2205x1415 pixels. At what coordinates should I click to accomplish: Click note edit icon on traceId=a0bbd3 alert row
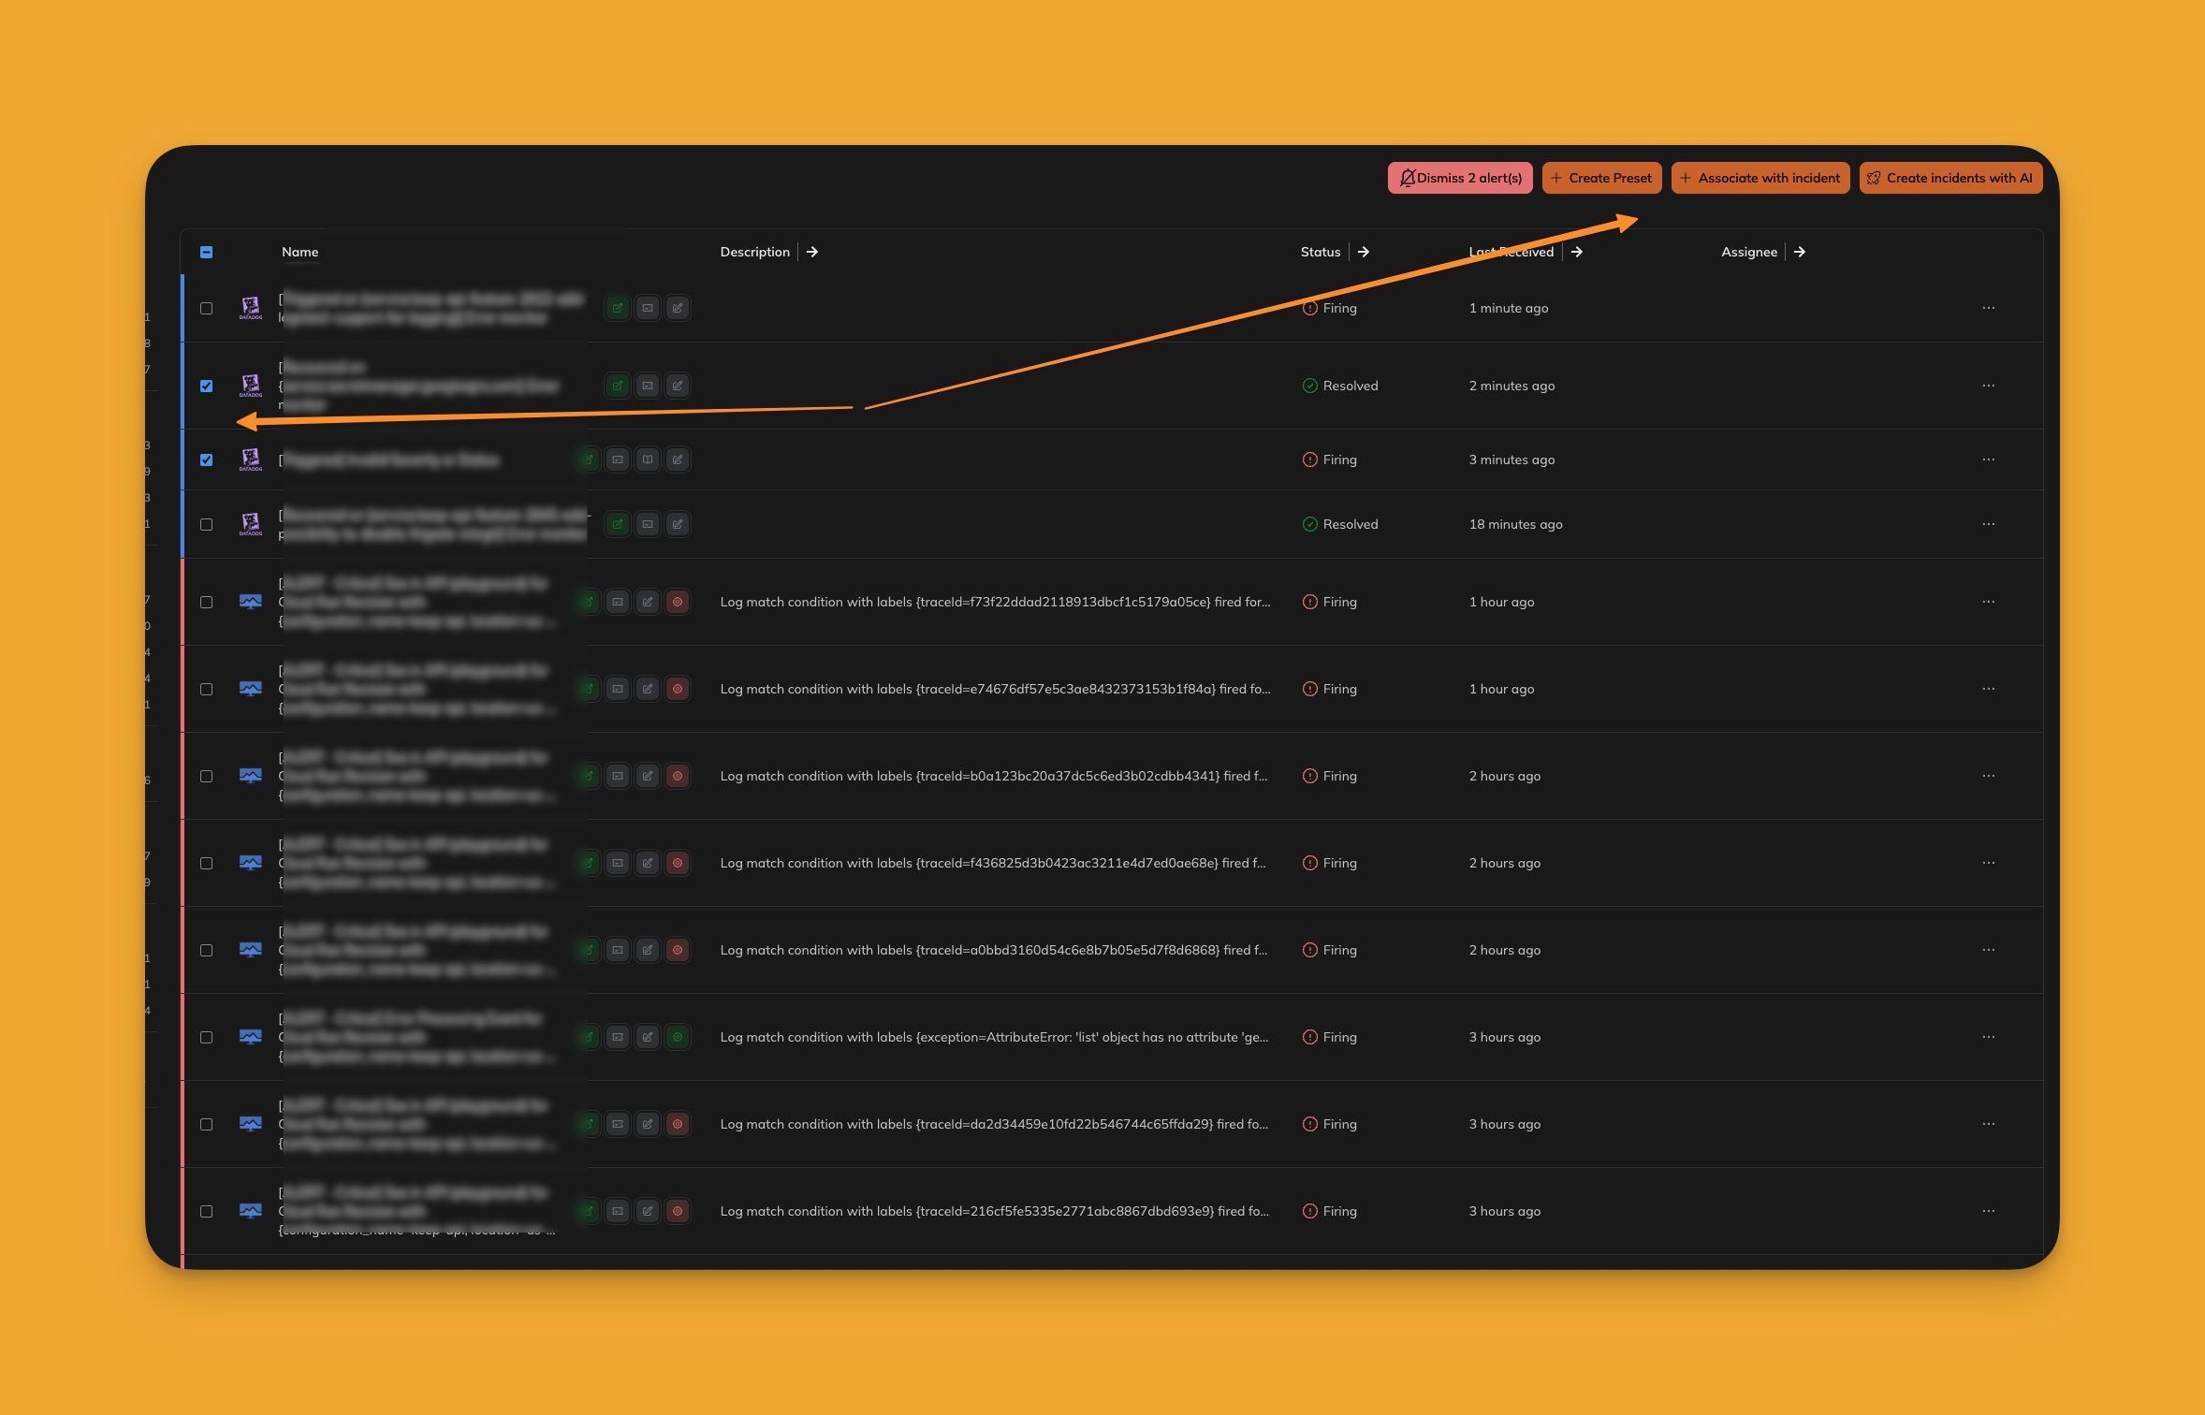tap(648, 950)
